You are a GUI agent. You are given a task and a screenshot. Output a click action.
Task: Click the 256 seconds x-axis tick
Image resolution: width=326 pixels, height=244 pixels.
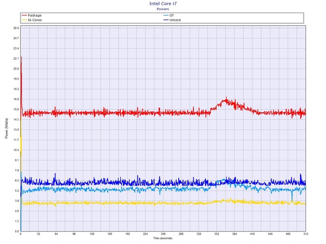(163, 234)
